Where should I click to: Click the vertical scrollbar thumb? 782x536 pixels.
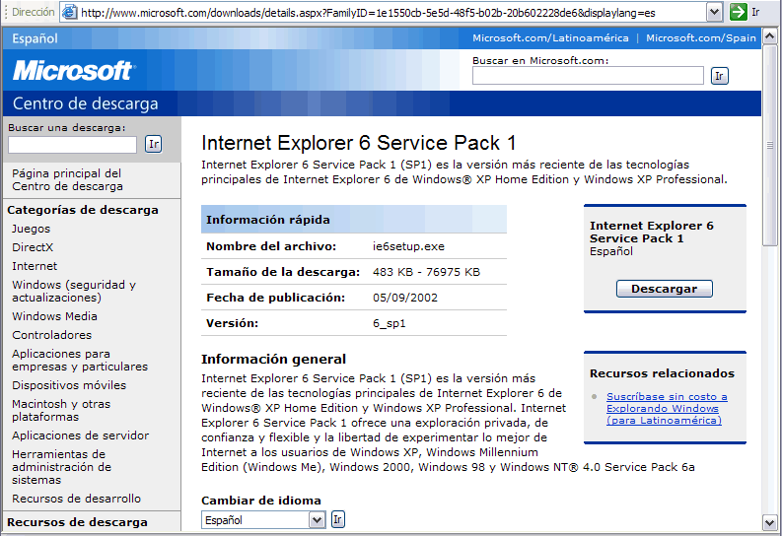pos(769,145)
